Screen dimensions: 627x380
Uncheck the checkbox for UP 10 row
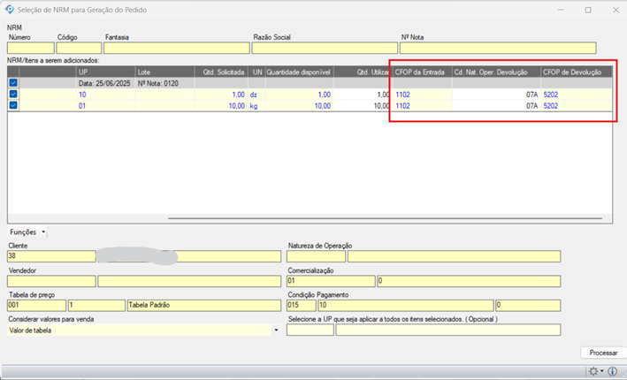[13, 95]
